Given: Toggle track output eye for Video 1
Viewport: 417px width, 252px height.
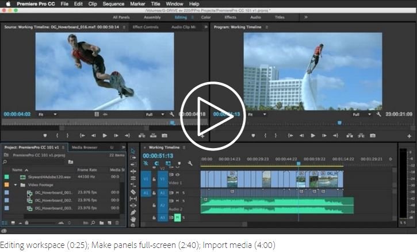Looking at the screenshot, I should point(177,175).
